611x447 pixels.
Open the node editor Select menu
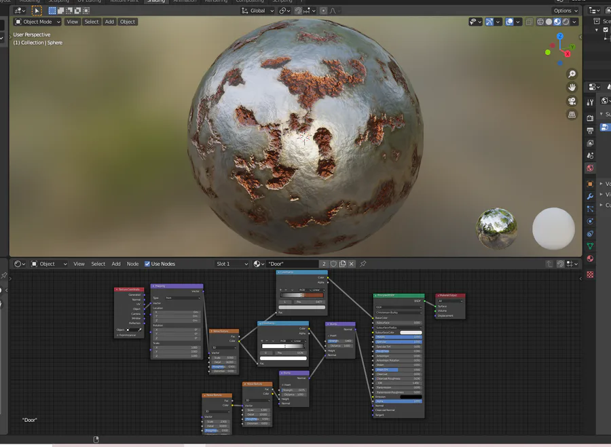click(x=98, y=264)
